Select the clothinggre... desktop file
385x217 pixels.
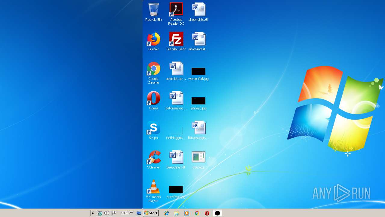(x=176, y=133)
